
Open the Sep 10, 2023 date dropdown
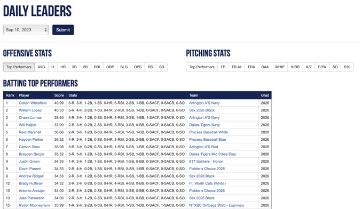26,30
